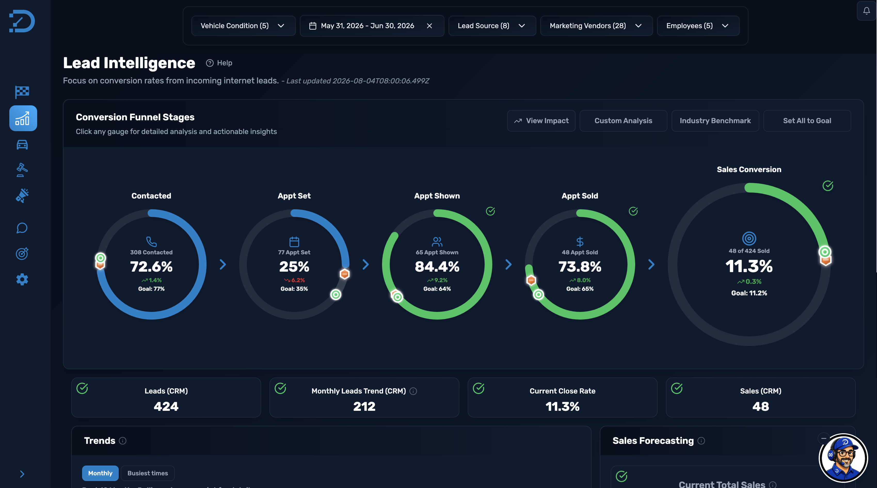Switch to the Busiest times tab

click(148, 473)
